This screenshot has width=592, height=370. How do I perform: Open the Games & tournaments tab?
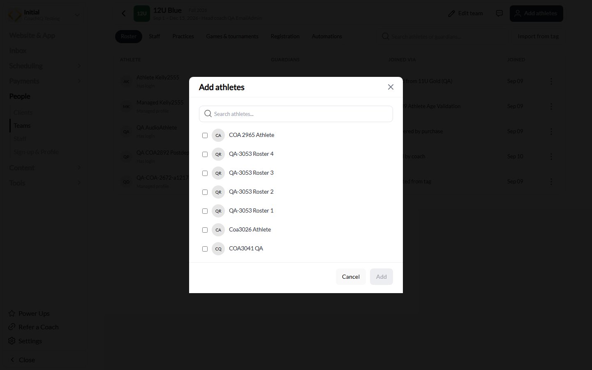pyautogui.click(x=232, y=37)
